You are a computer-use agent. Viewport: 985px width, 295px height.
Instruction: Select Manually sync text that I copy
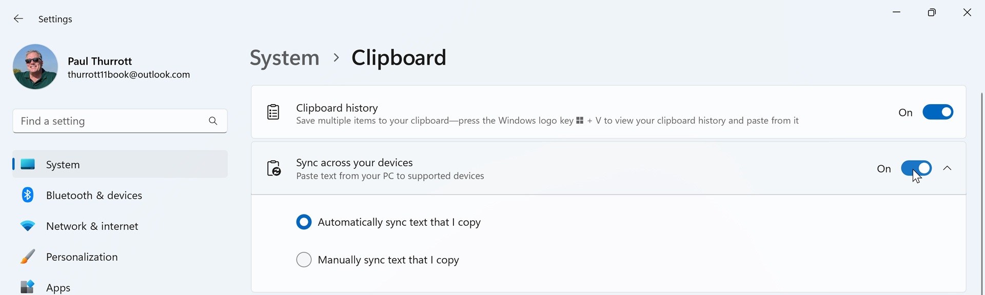(x=304, y=260)
